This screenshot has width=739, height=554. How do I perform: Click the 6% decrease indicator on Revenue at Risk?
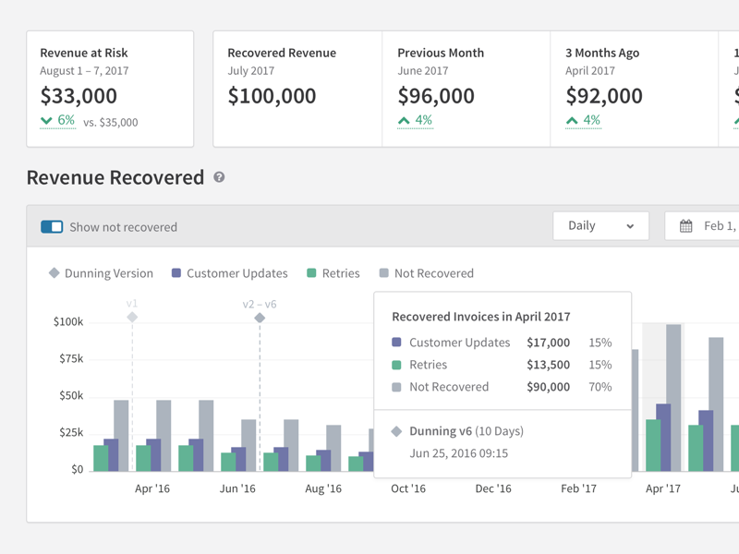pos(57,121)
